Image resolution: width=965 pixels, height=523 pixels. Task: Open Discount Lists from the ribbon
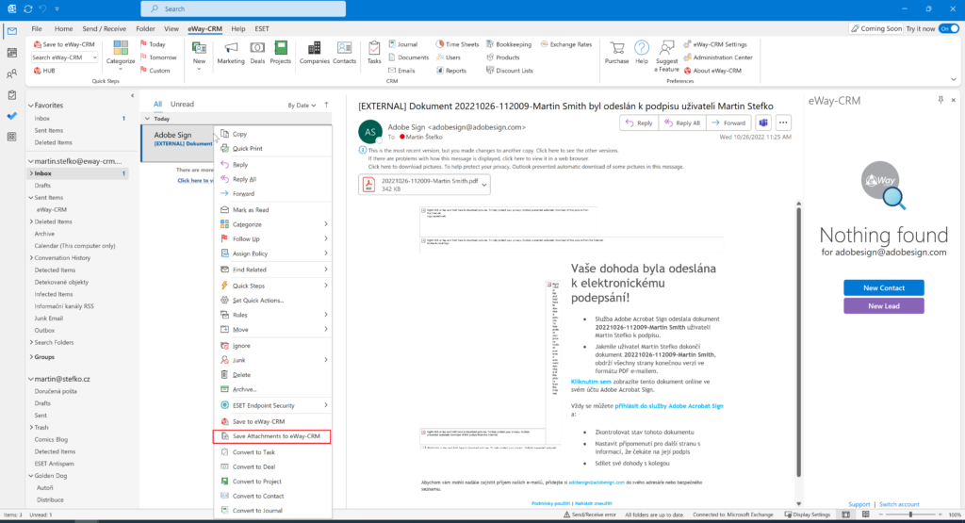point(510,71)
